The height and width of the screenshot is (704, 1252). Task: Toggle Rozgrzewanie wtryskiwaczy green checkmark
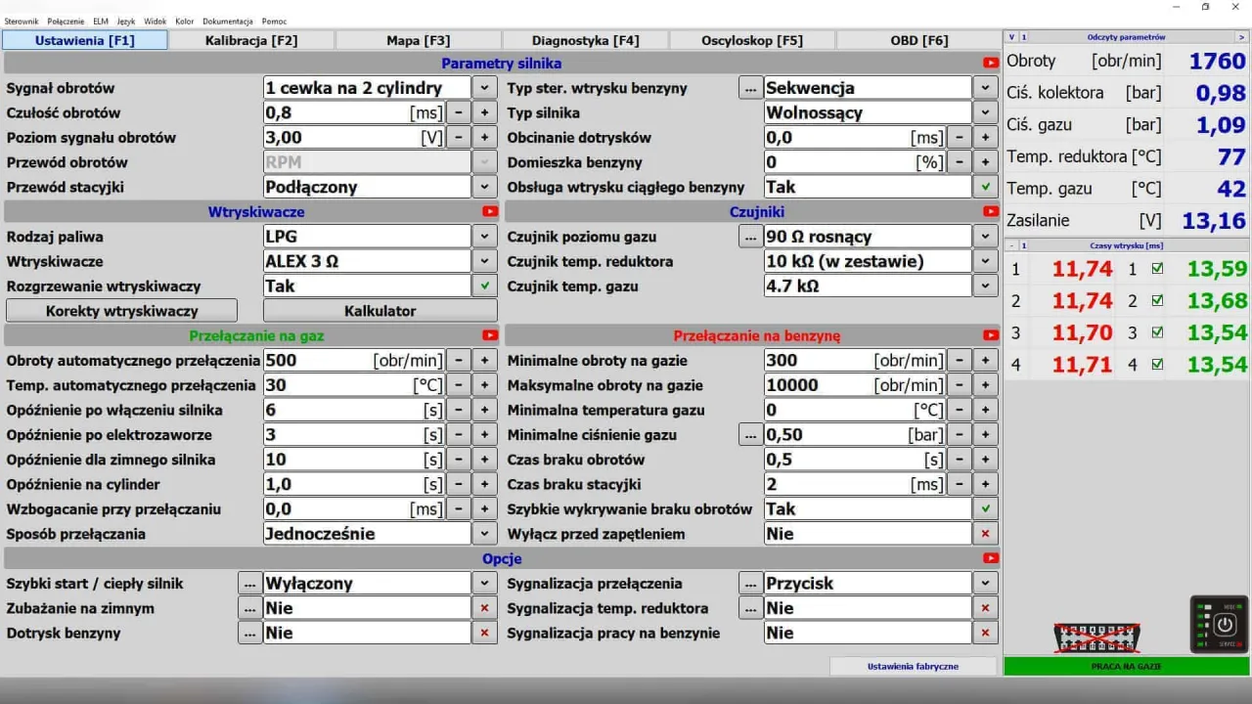[x=484, y=286]
